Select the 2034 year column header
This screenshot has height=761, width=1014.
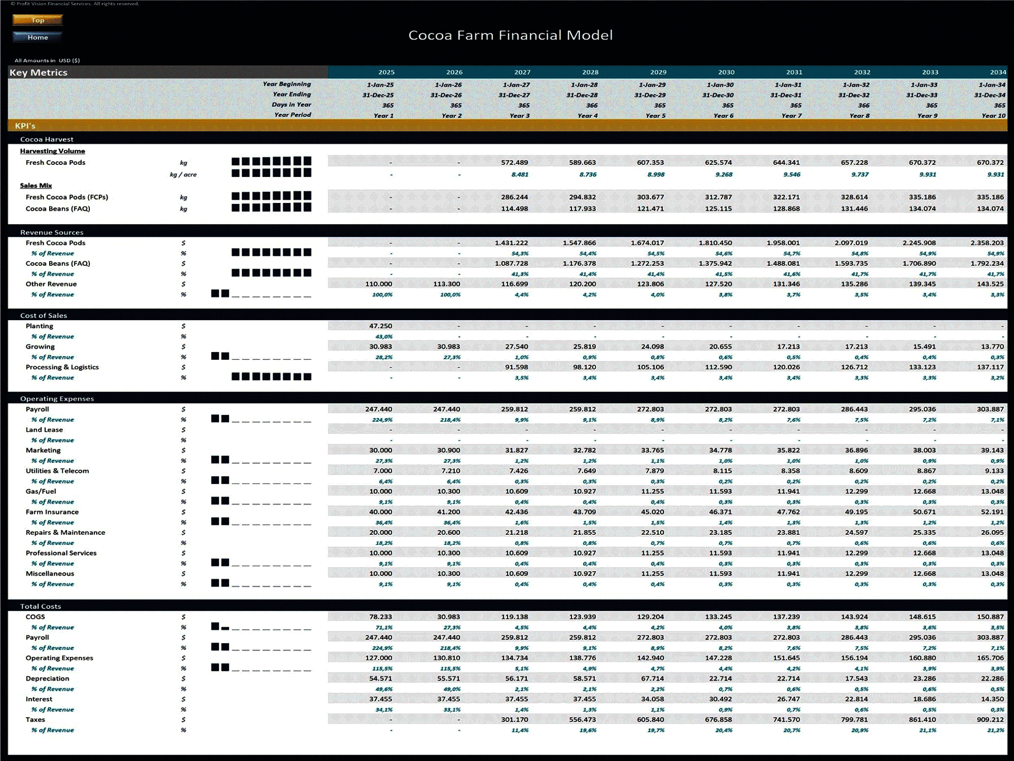(998, 72)
